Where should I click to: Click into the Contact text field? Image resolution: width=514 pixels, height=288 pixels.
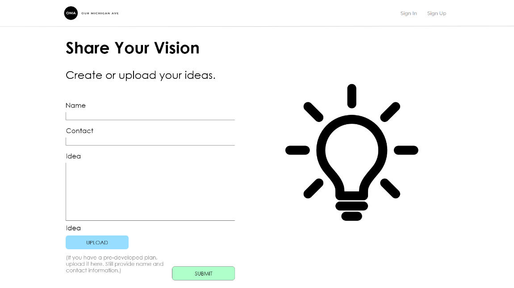tap(150, 141)
